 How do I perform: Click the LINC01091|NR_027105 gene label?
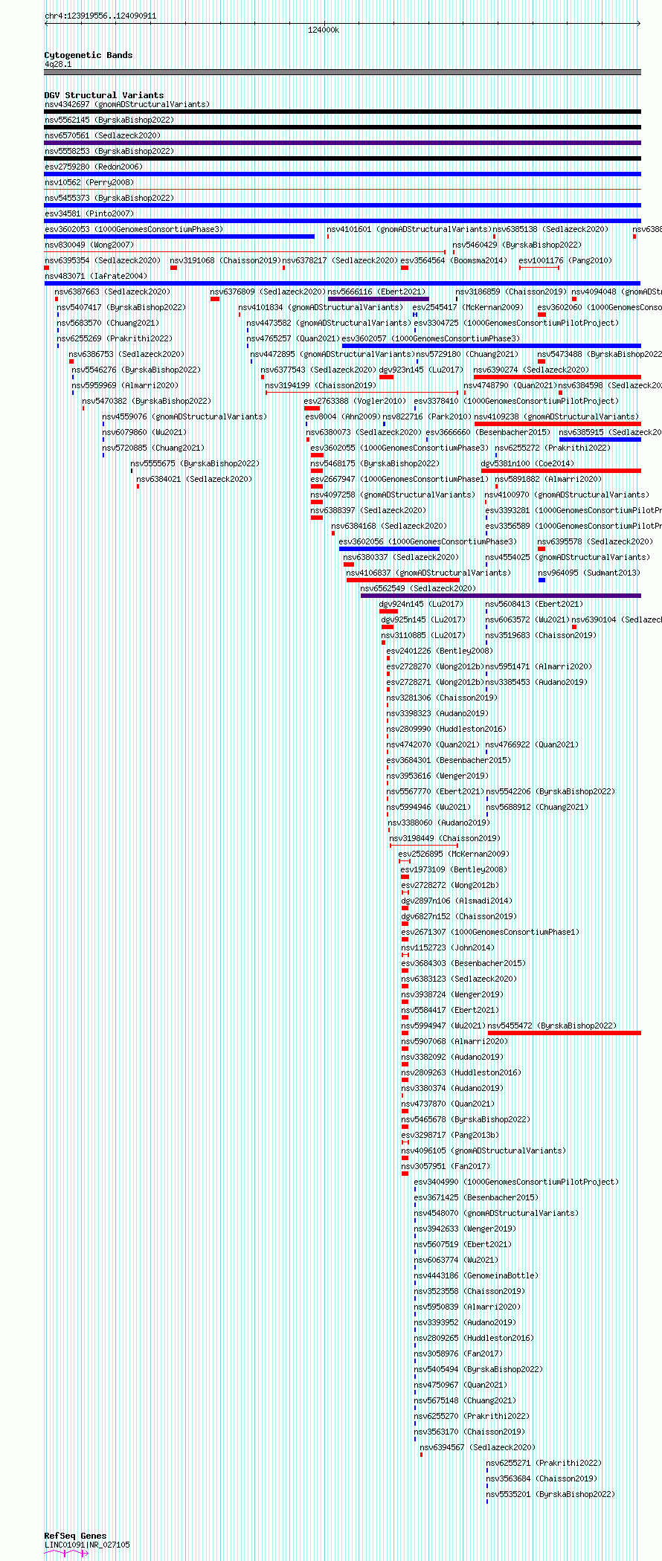pos(87,1545)
